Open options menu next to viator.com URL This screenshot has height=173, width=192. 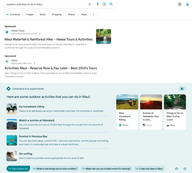[x=35, y=63]
